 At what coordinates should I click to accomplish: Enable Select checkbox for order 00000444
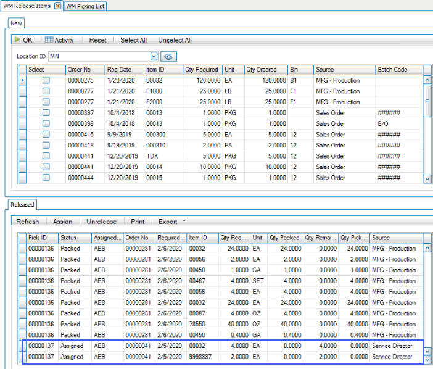46,178
